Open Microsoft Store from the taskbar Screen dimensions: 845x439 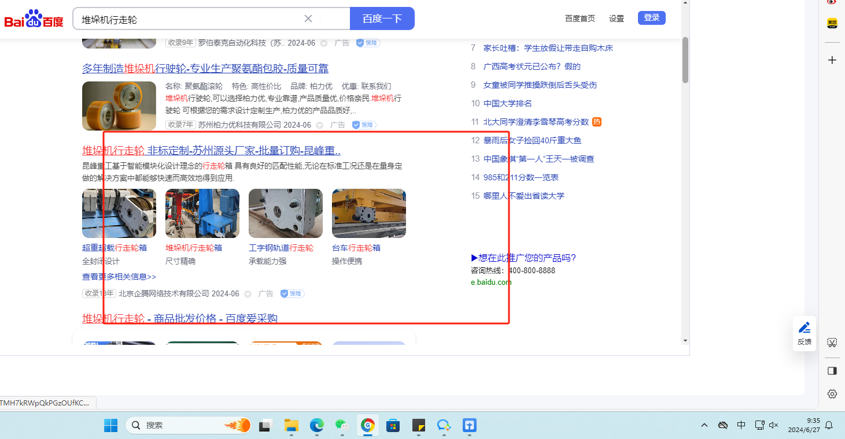[393, 426]
